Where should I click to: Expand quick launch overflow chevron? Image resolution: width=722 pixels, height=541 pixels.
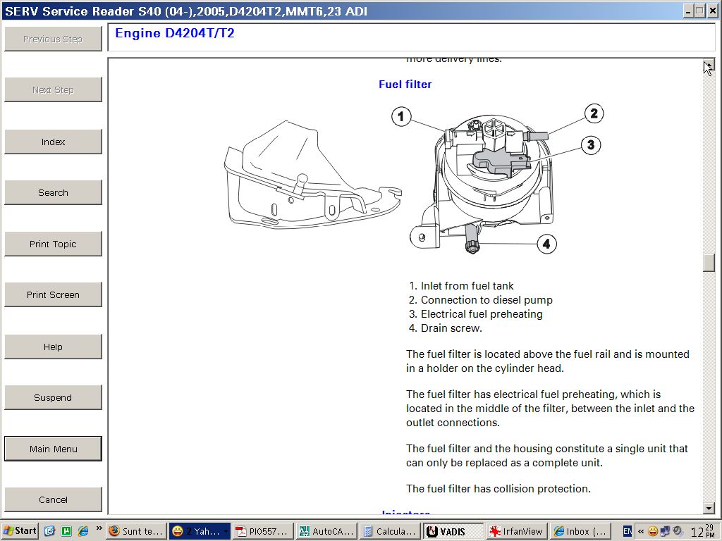(99, 529)
